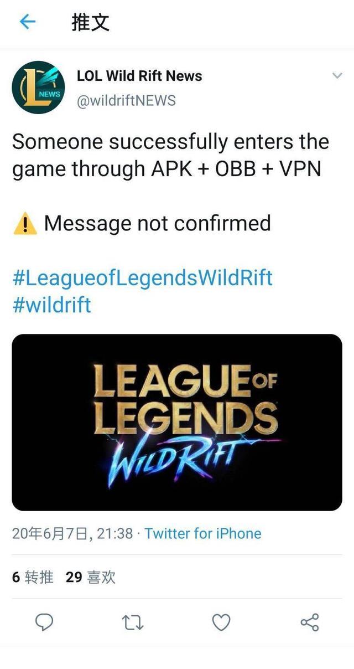Screen dimensions: 354x669
Task: Open the #LeagueofLegendsWildRift hashtag
Action: 142,277
